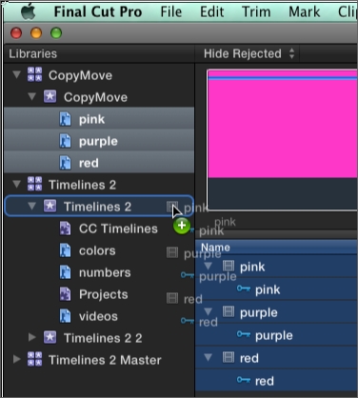Click the red keyword collection icon
Image resolution: width=358 pixels, height=398 pixels.
pos(66,163)
